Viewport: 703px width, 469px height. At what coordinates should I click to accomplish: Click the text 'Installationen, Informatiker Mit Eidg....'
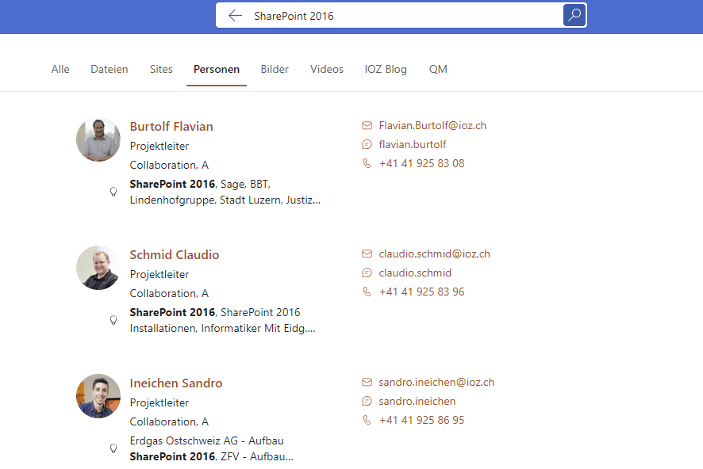click(222, 329)
